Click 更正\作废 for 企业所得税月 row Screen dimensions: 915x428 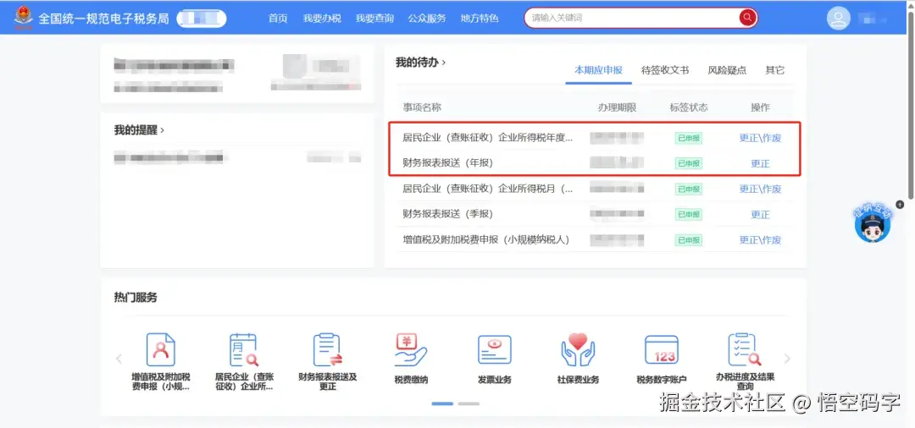[x=760, y=189]
